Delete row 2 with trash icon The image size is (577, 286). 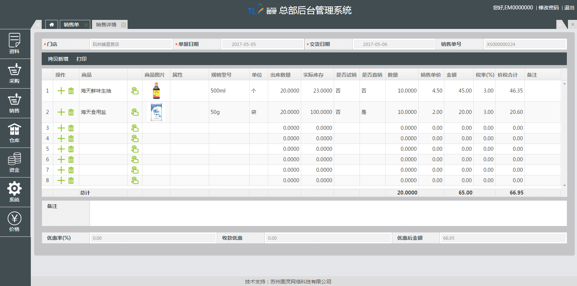(71, 112)
